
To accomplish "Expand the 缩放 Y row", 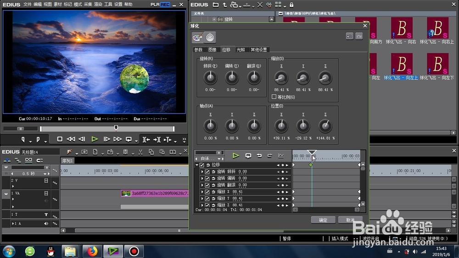I will [x=202, y=199].
